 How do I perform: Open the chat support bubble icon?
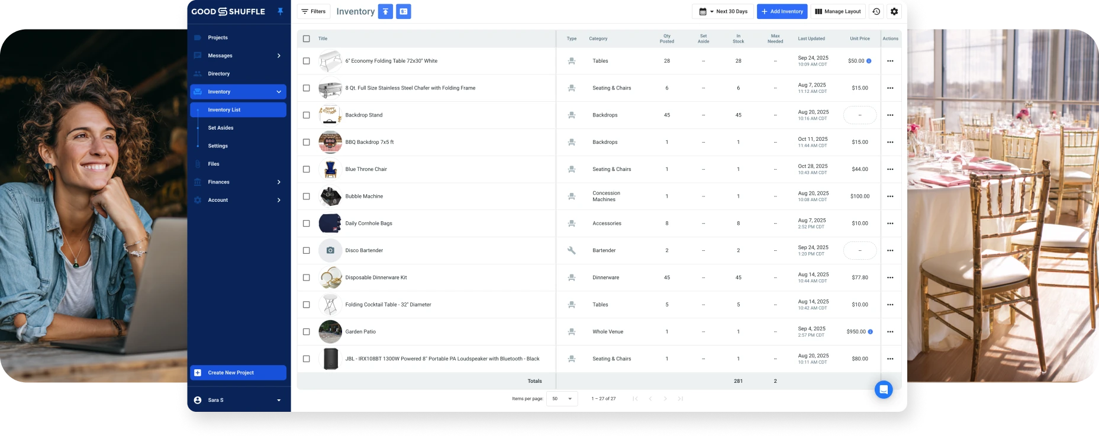pyautogui.click(x=884, y=389)
